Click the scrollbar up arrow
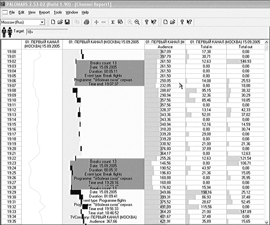Screen dimensions: 270x225 click(x=266, y=42)
